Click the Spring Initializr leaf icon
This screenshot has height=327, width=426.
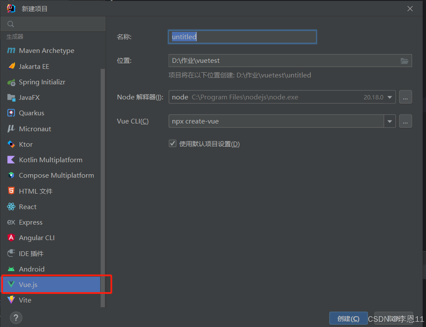[11, 82]
